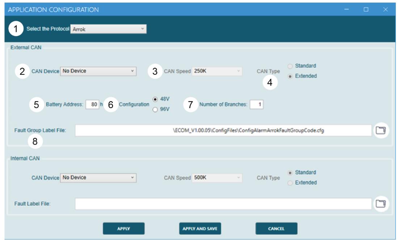Open Internal CAN Device dropdown

tap(98, 178)
